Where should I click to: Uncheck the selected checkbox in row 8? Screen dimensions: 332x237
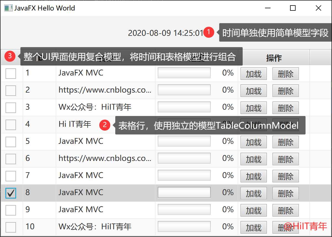11,193
